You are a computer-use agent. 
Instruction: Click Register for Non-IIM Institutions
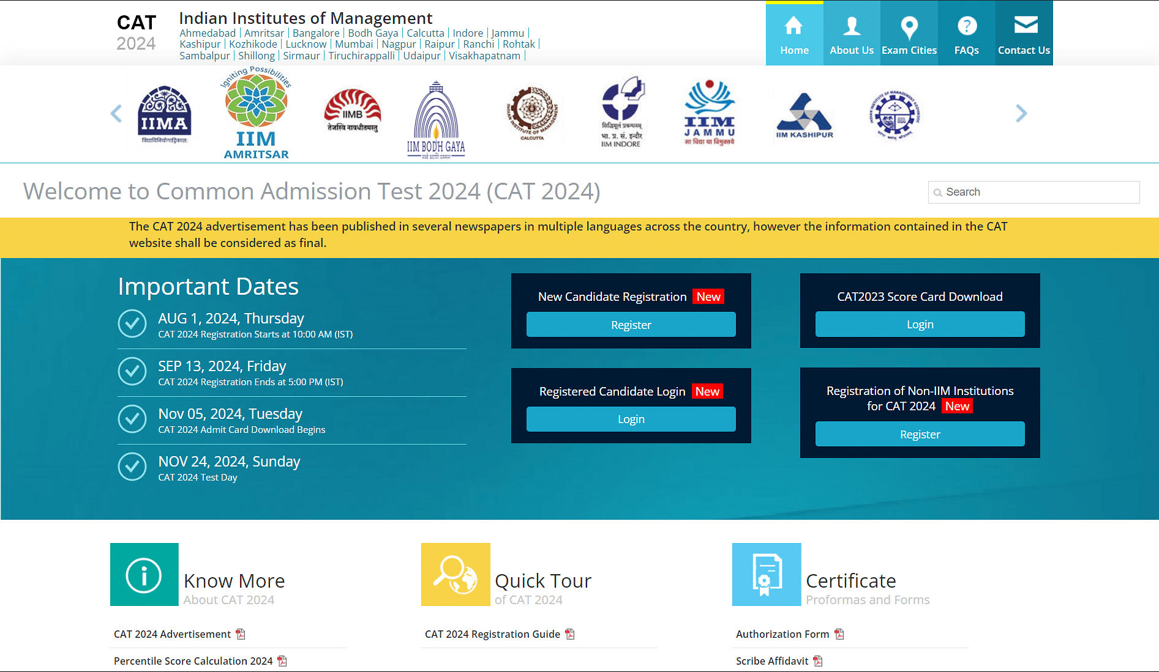point(920,434)
